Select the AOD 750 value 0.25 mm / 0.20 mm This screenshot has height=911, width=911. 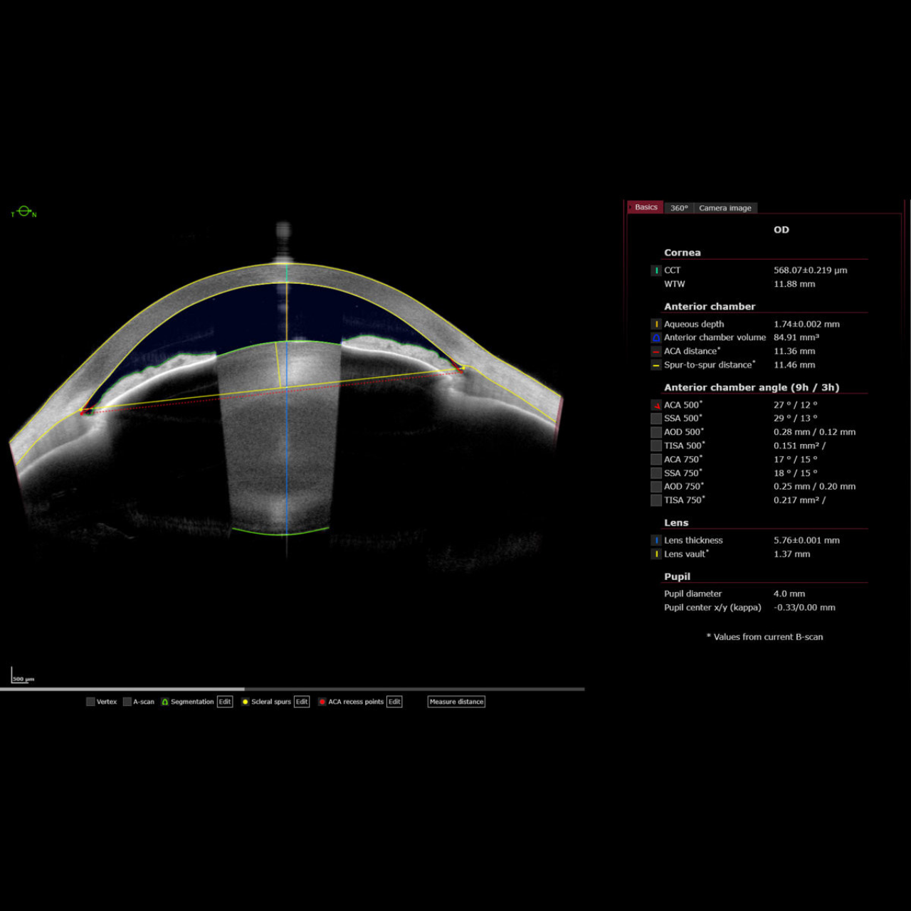tap(815, 487)
